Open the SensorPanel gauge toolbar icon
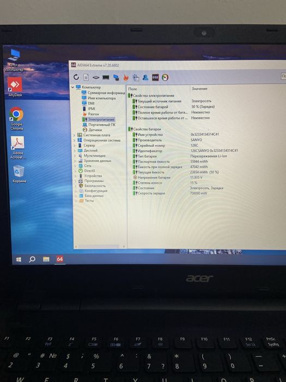 (x=165, y=77)
